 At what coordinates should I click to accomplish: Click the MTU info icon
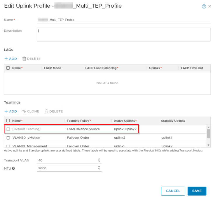coord(13,168)
